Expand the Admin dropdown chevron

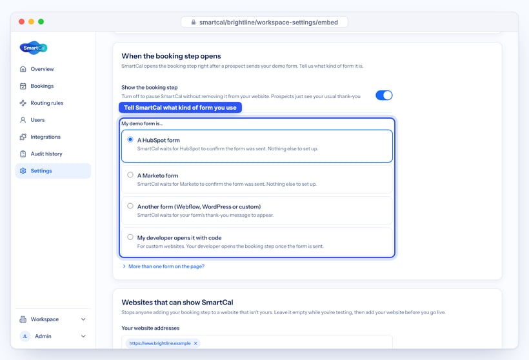coord(83,336)
